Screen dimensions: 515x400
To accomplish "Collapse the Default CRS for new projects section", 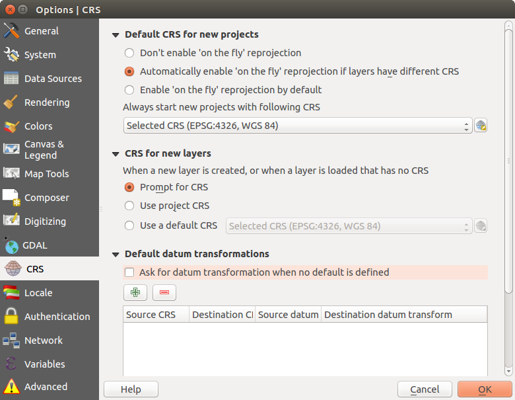I will [x=116, y=35].
